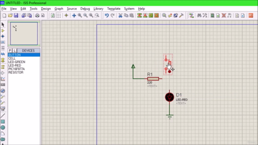The height and width of the screenshot is (145, 258).
Task: Print the schematic
Action: (37, 15)
